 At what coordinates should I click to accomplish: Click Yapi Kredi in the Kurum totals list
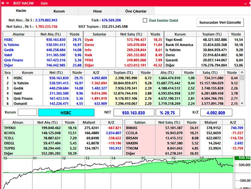tap(174, 40)
